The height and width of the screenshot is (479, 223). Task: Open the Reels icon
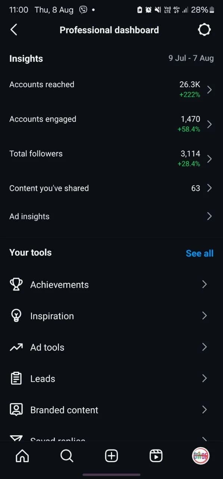tap(156, 456)
